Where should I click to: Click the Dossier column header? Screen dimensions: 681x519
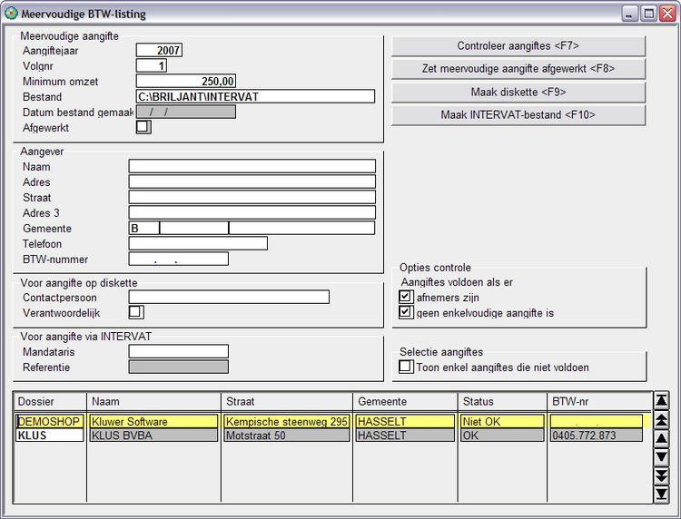point(50,401)
